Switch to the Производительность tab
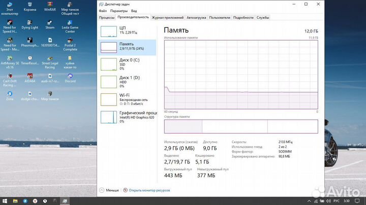 (133, 17)
